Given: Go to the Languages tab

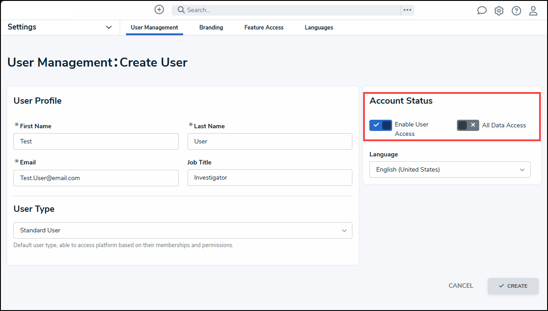Looking at the screenshot, I should pos(319,27).
